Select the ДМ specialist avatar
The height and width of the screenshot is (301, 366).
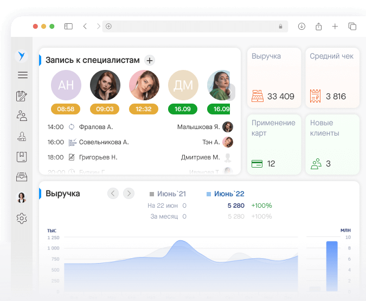(x=183, y=85)
